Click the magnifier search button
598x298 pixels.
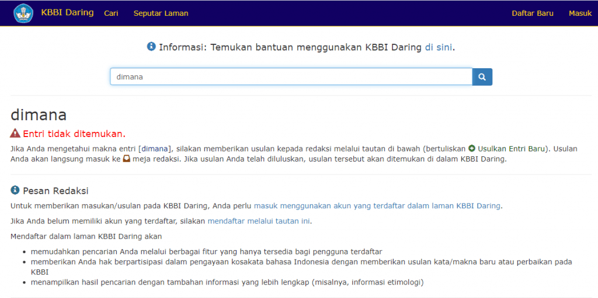click(x=482, y=77)
